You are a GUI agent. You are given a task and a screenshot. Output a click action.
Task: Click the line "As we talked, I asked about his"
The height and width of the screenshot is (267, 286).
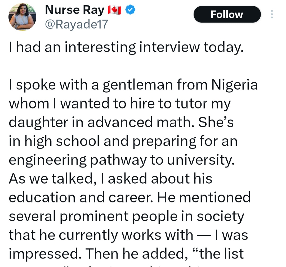click(x=110, y=179)
